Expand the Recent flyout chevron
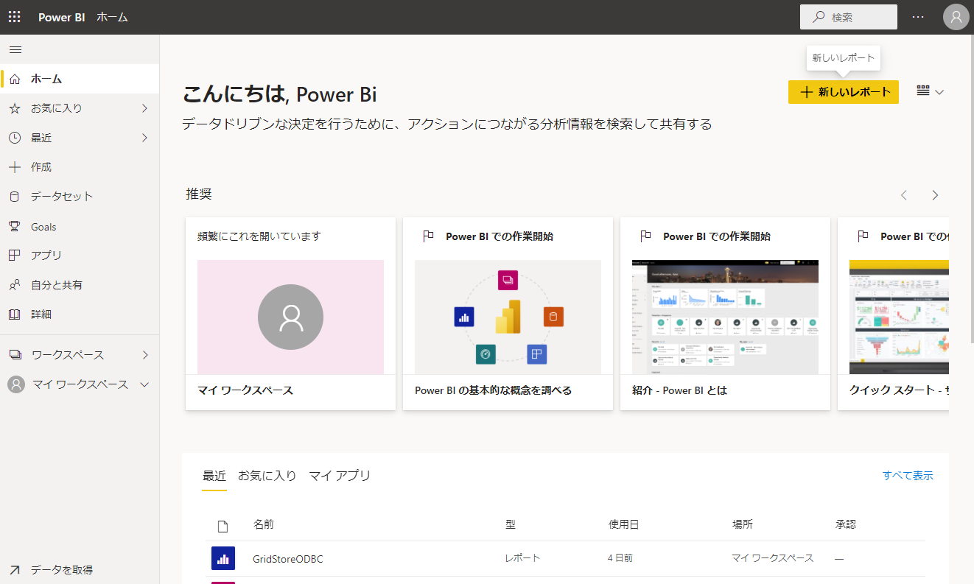This screenshot has width=974, height=584. tap(144, 138)
